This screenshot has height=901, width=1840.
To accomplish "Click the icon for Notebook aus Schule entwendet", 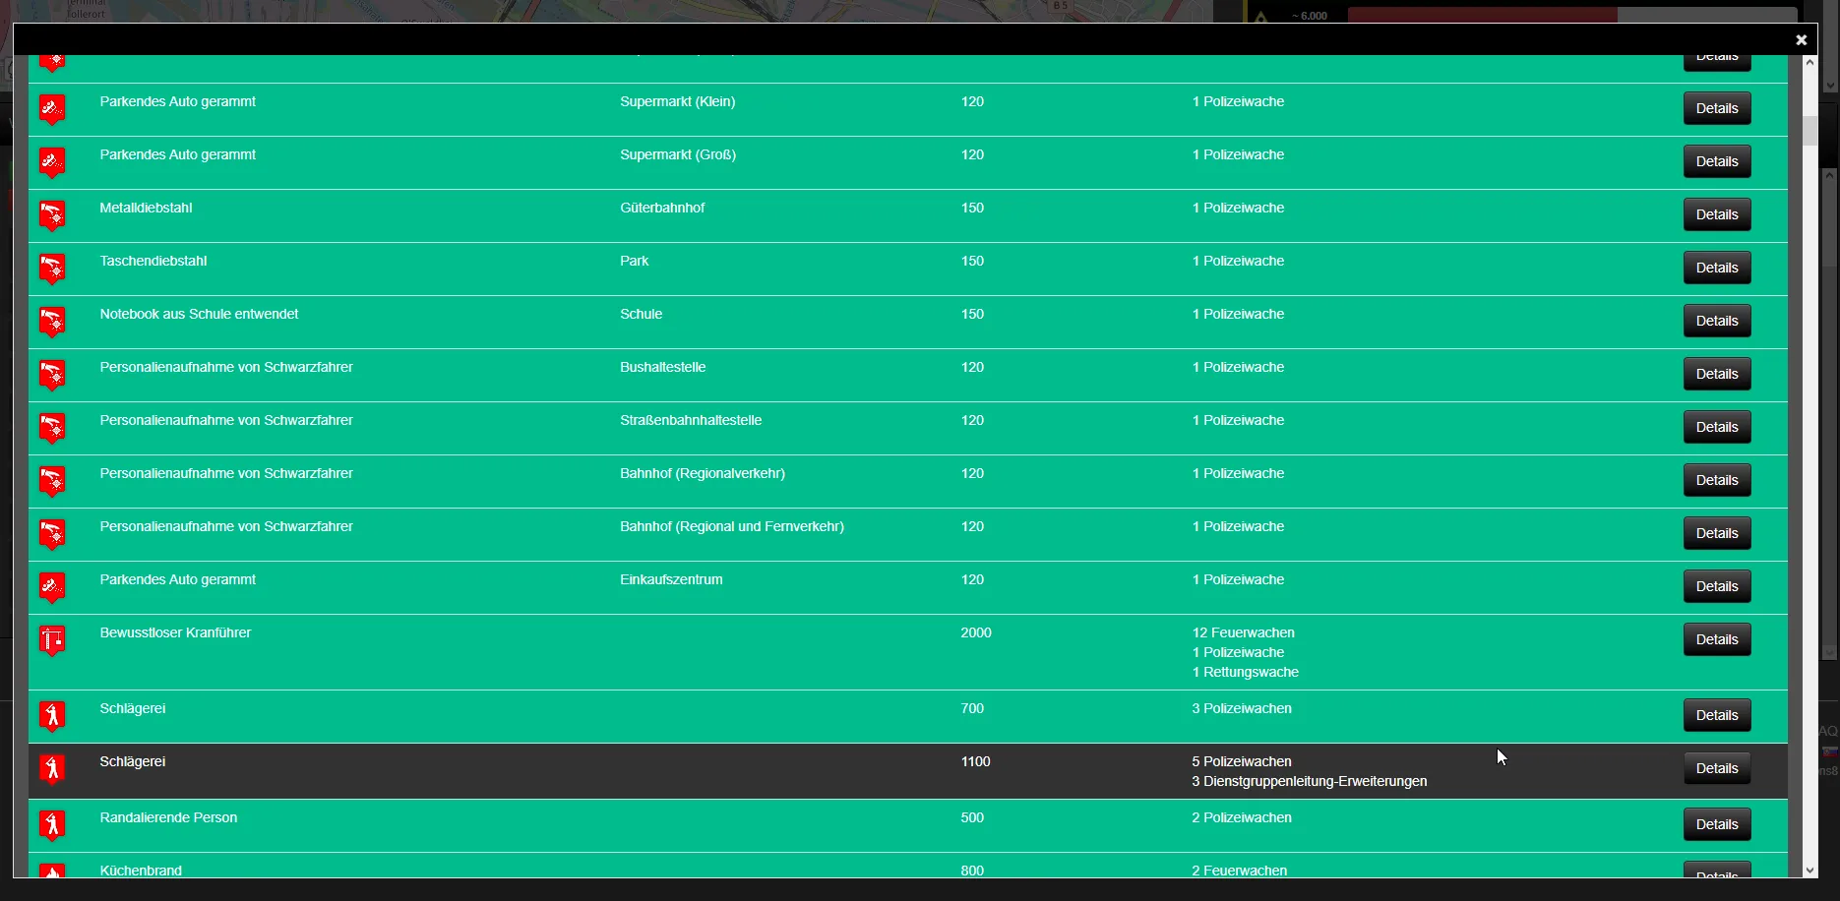I will pyautogui.click(x=52, y=321).
